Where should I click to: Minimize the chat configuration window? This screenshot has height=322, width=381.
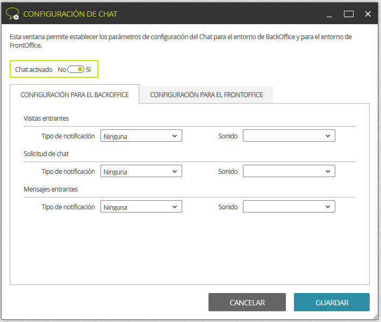[x=329, y=14]
